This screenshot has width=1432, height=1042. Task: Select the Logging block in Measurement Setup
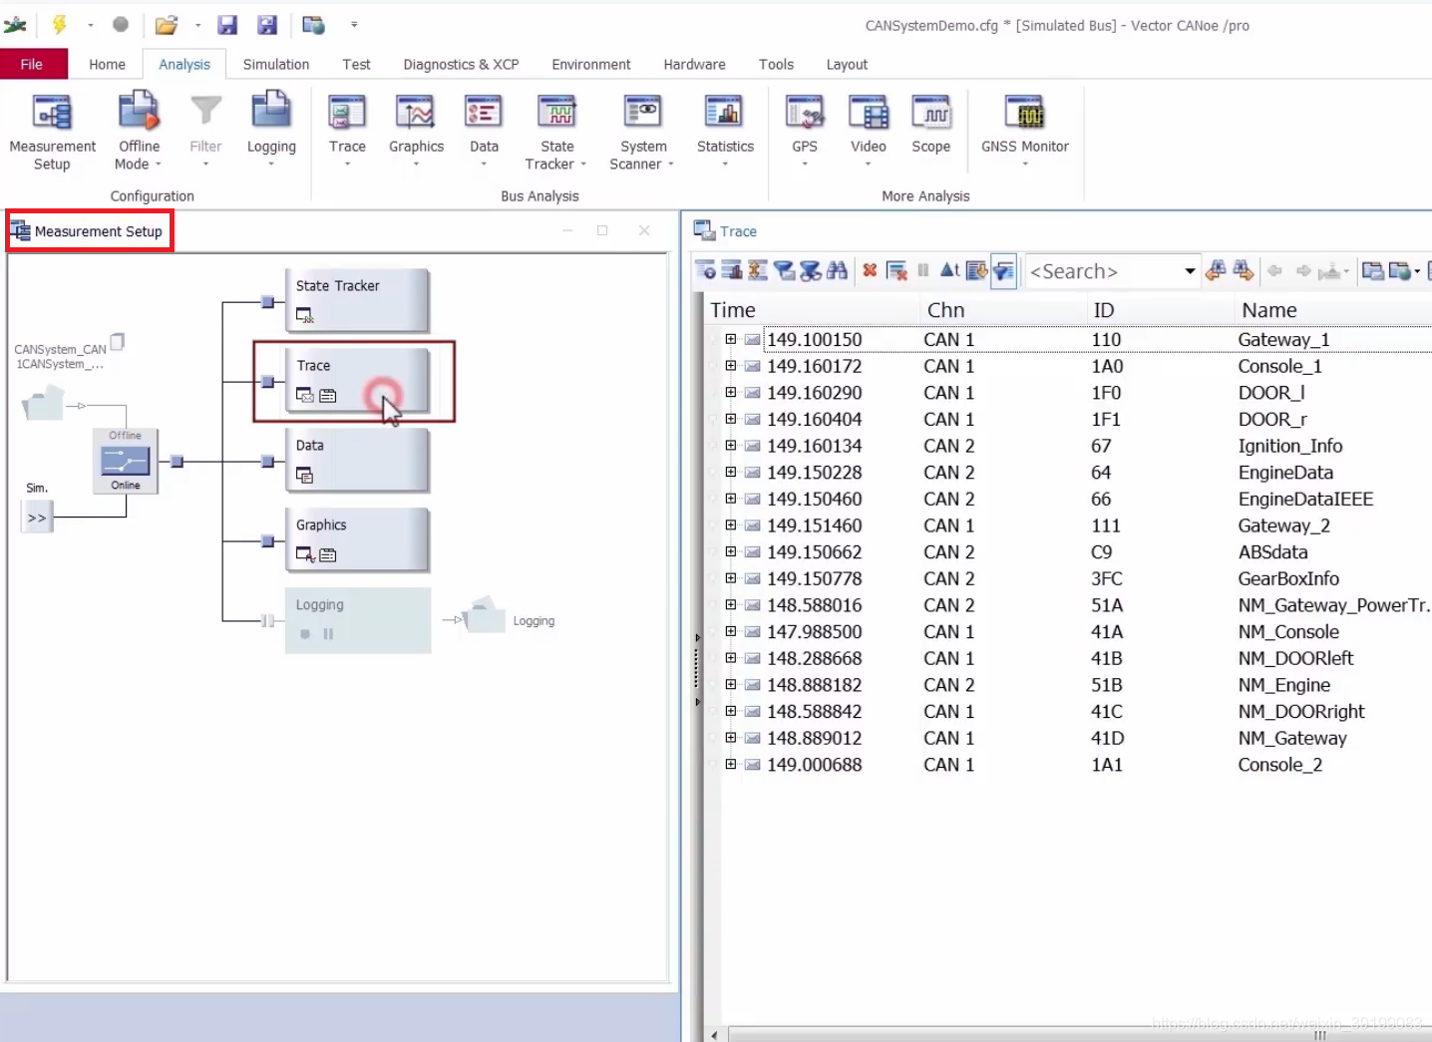357,620
